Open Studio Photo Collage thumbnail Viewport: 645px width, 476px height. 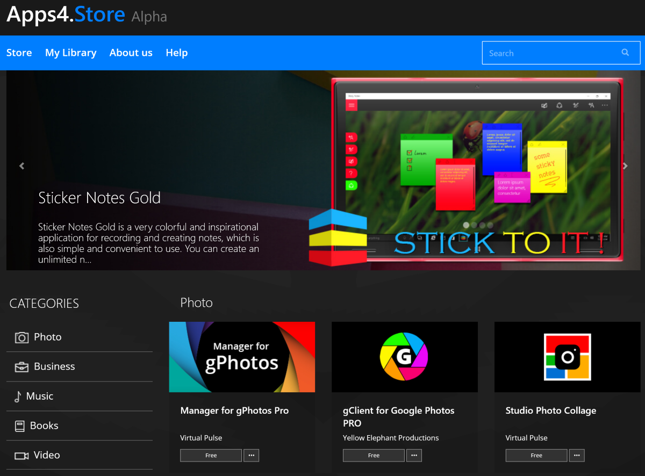pos(568,357)
